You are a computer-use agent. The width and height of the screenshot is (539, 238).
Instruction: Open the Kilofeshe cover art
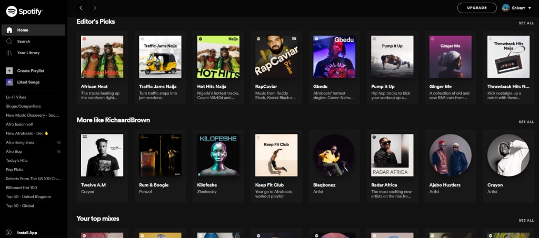point(218,155)
